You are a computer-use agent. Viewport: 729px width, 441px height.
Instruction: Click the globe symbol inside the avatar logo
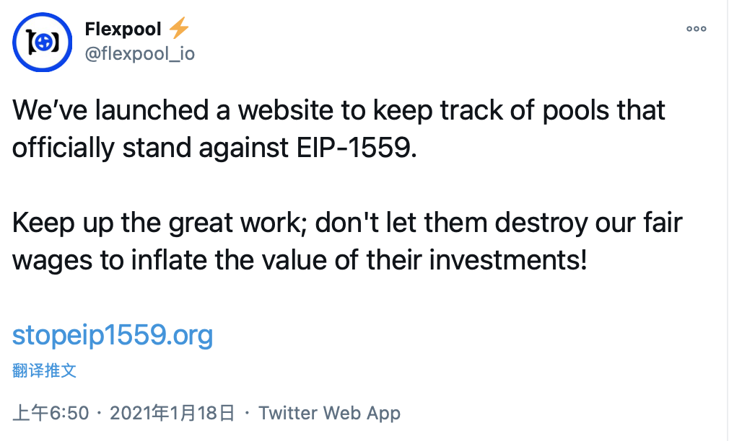(x=43, y=43)
